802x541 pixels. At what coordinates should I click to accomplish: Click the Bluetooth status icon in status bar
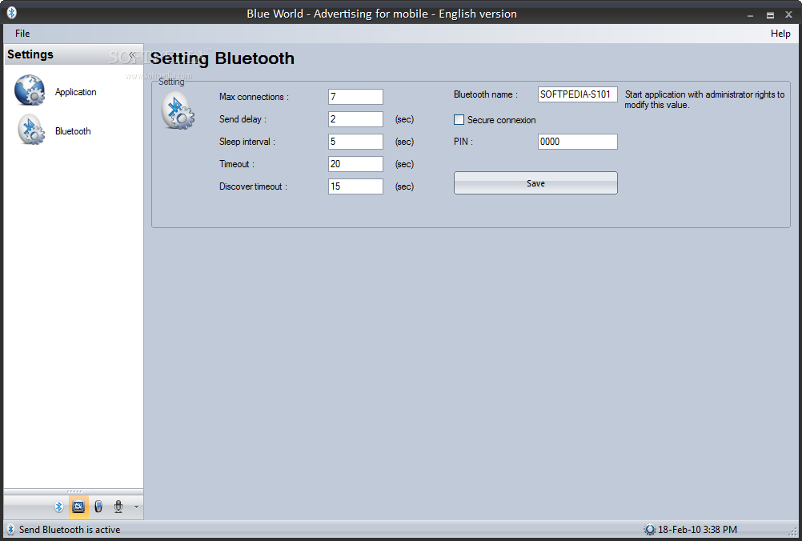(10, 529)
